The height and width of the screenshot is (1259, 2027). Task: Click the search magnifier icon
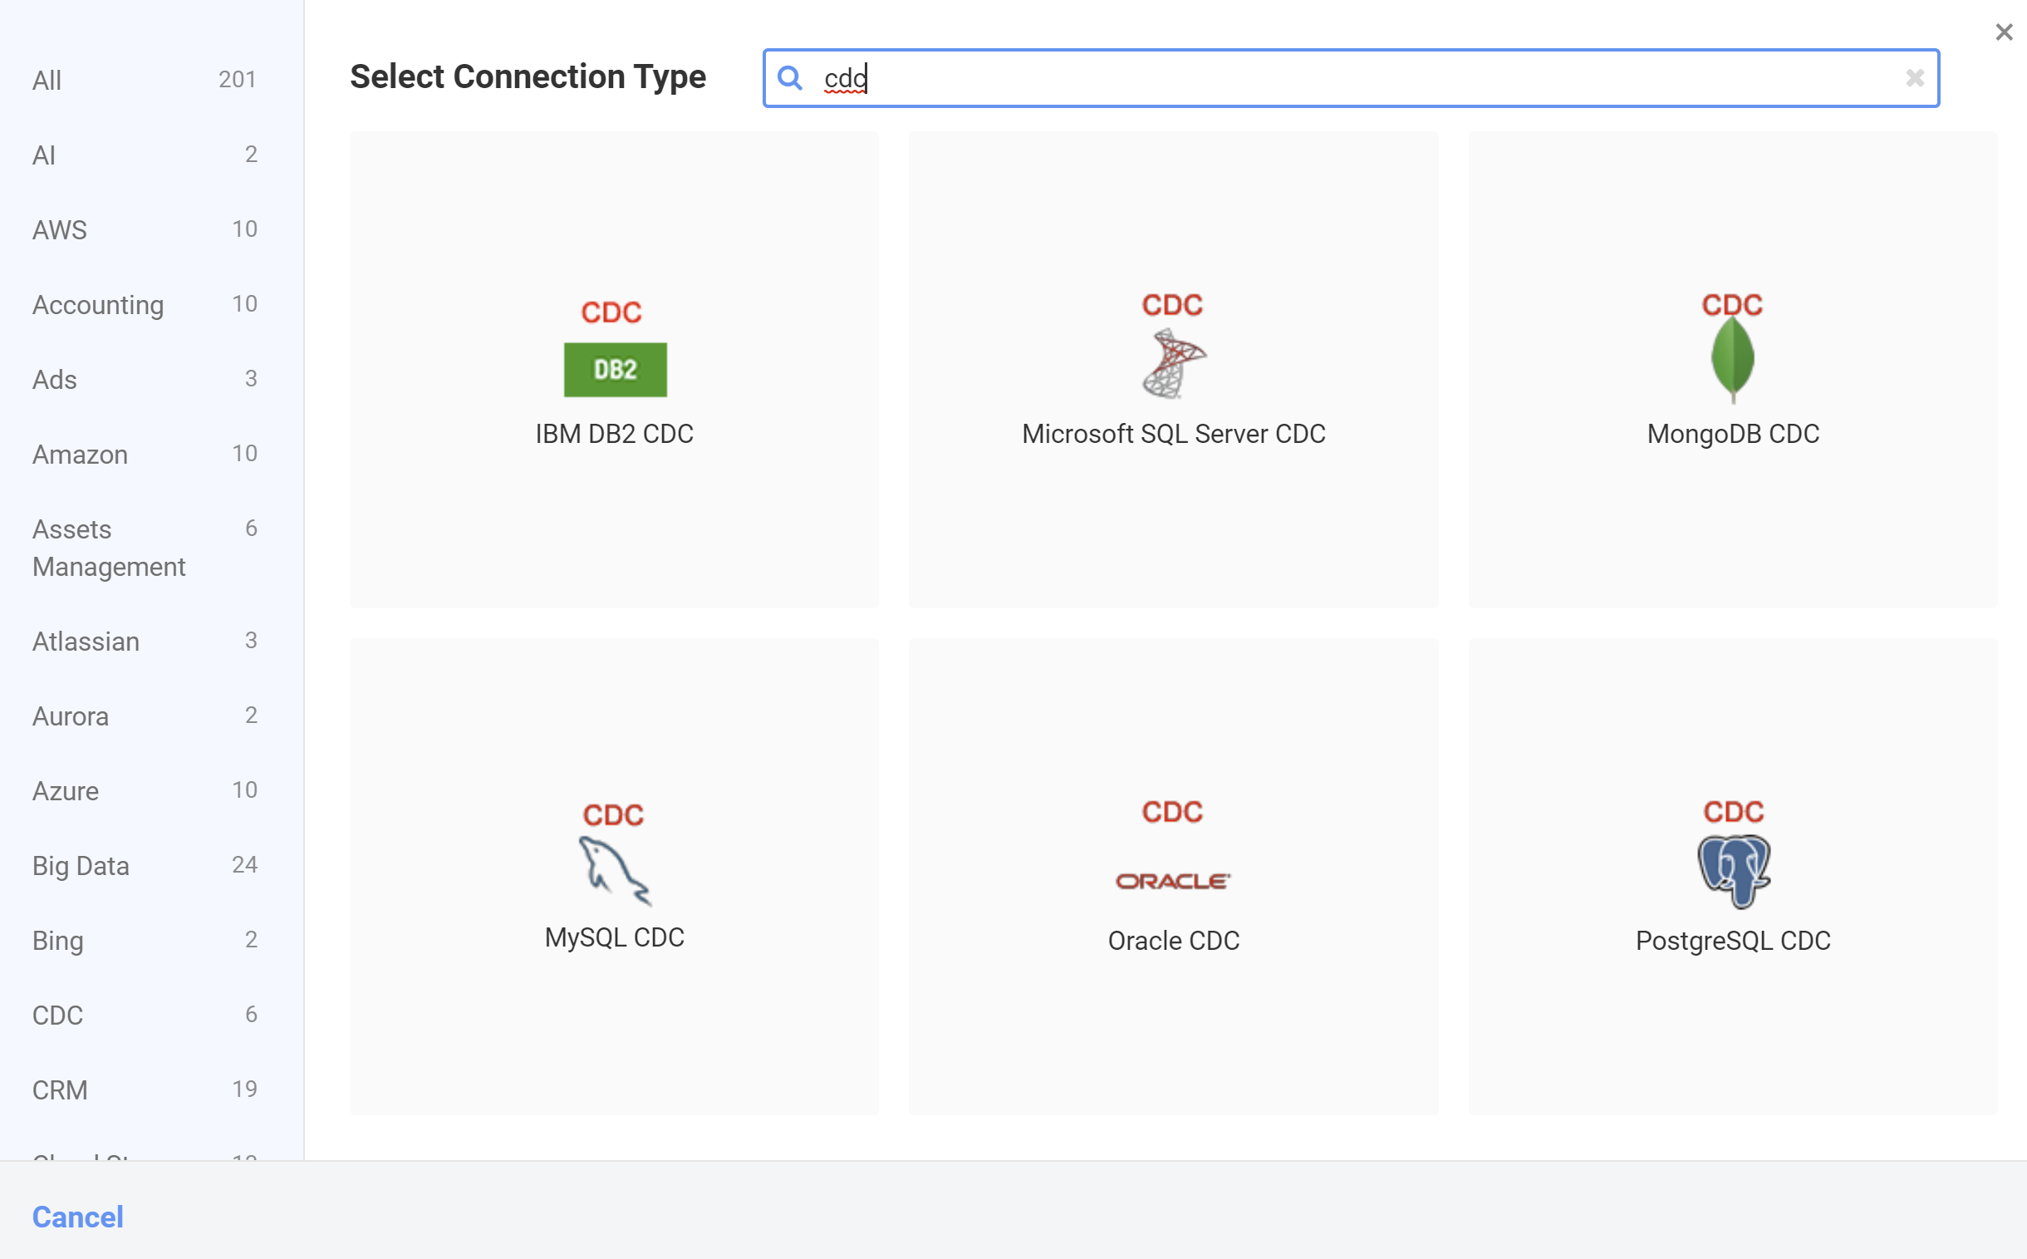pos(789,78)
